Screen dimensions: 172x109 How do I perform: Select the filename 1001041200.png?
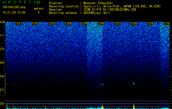coord(14,7)
